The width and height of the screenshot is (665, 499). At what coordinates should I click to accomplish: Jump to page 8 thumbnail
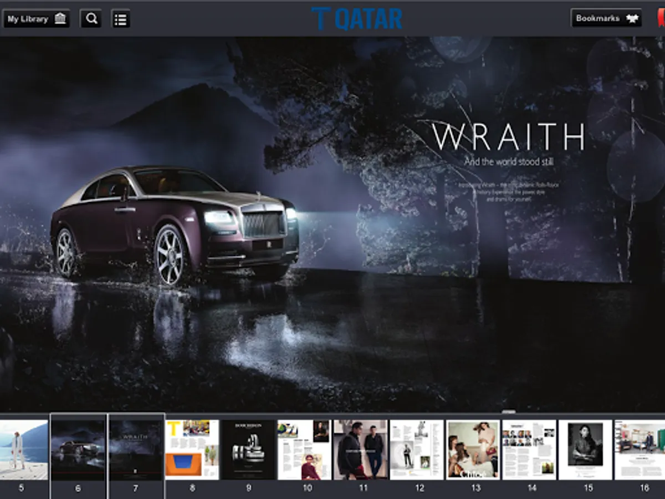click(x=192, y=450)
